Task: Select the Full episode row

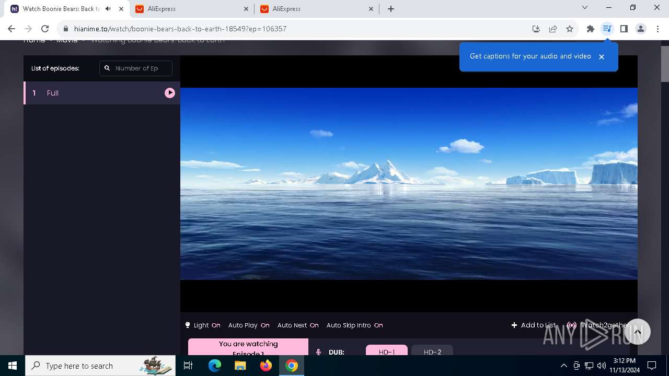Action: click(102, 93)
